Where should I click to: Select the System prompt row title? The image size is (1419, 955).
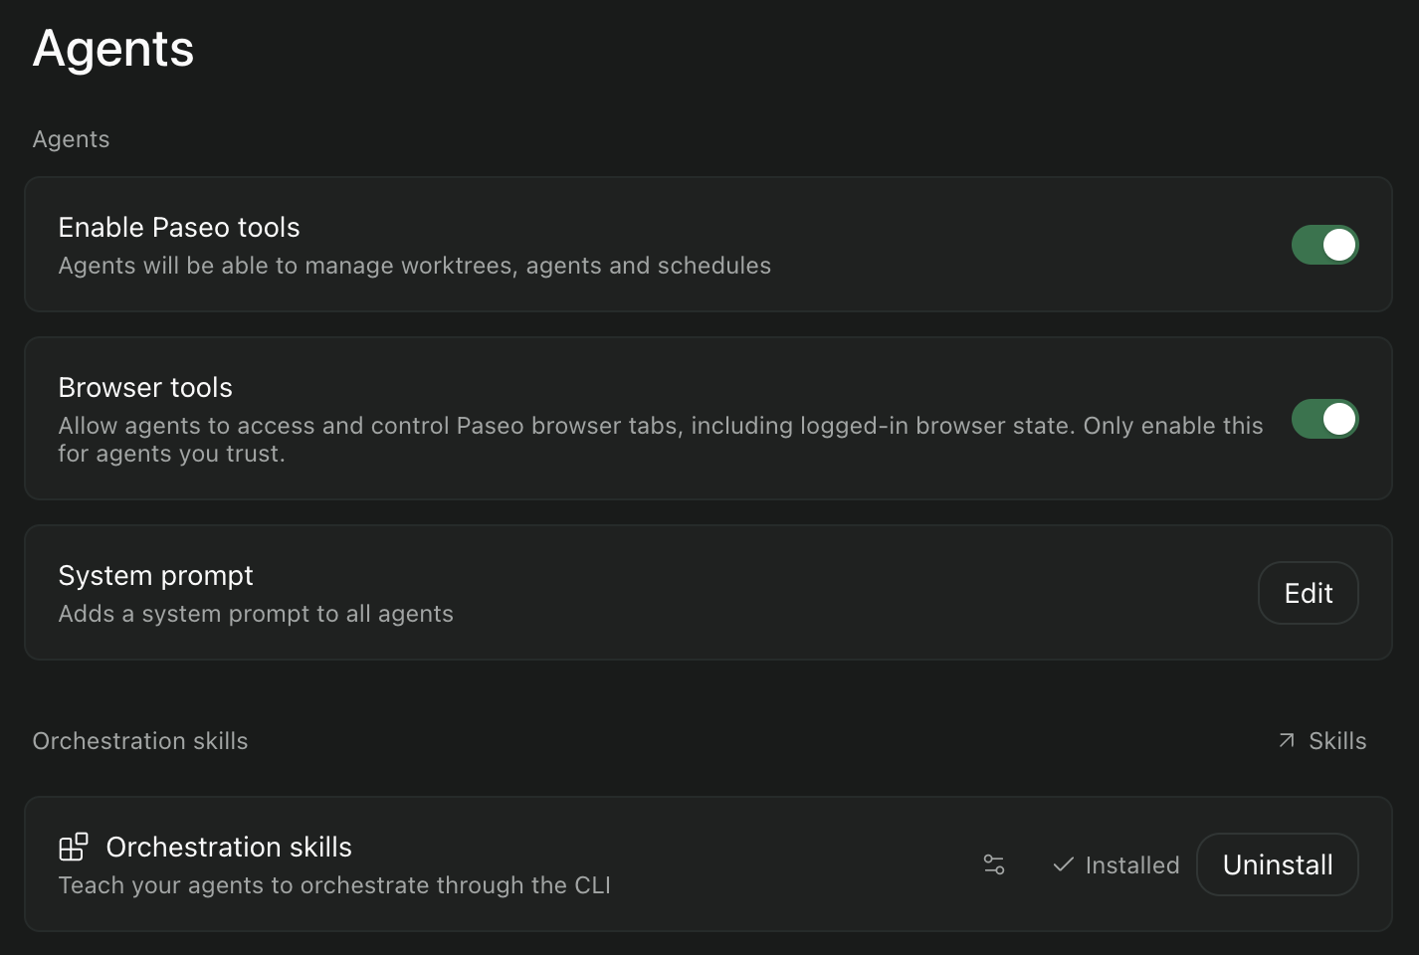click(x=156, y=576)
